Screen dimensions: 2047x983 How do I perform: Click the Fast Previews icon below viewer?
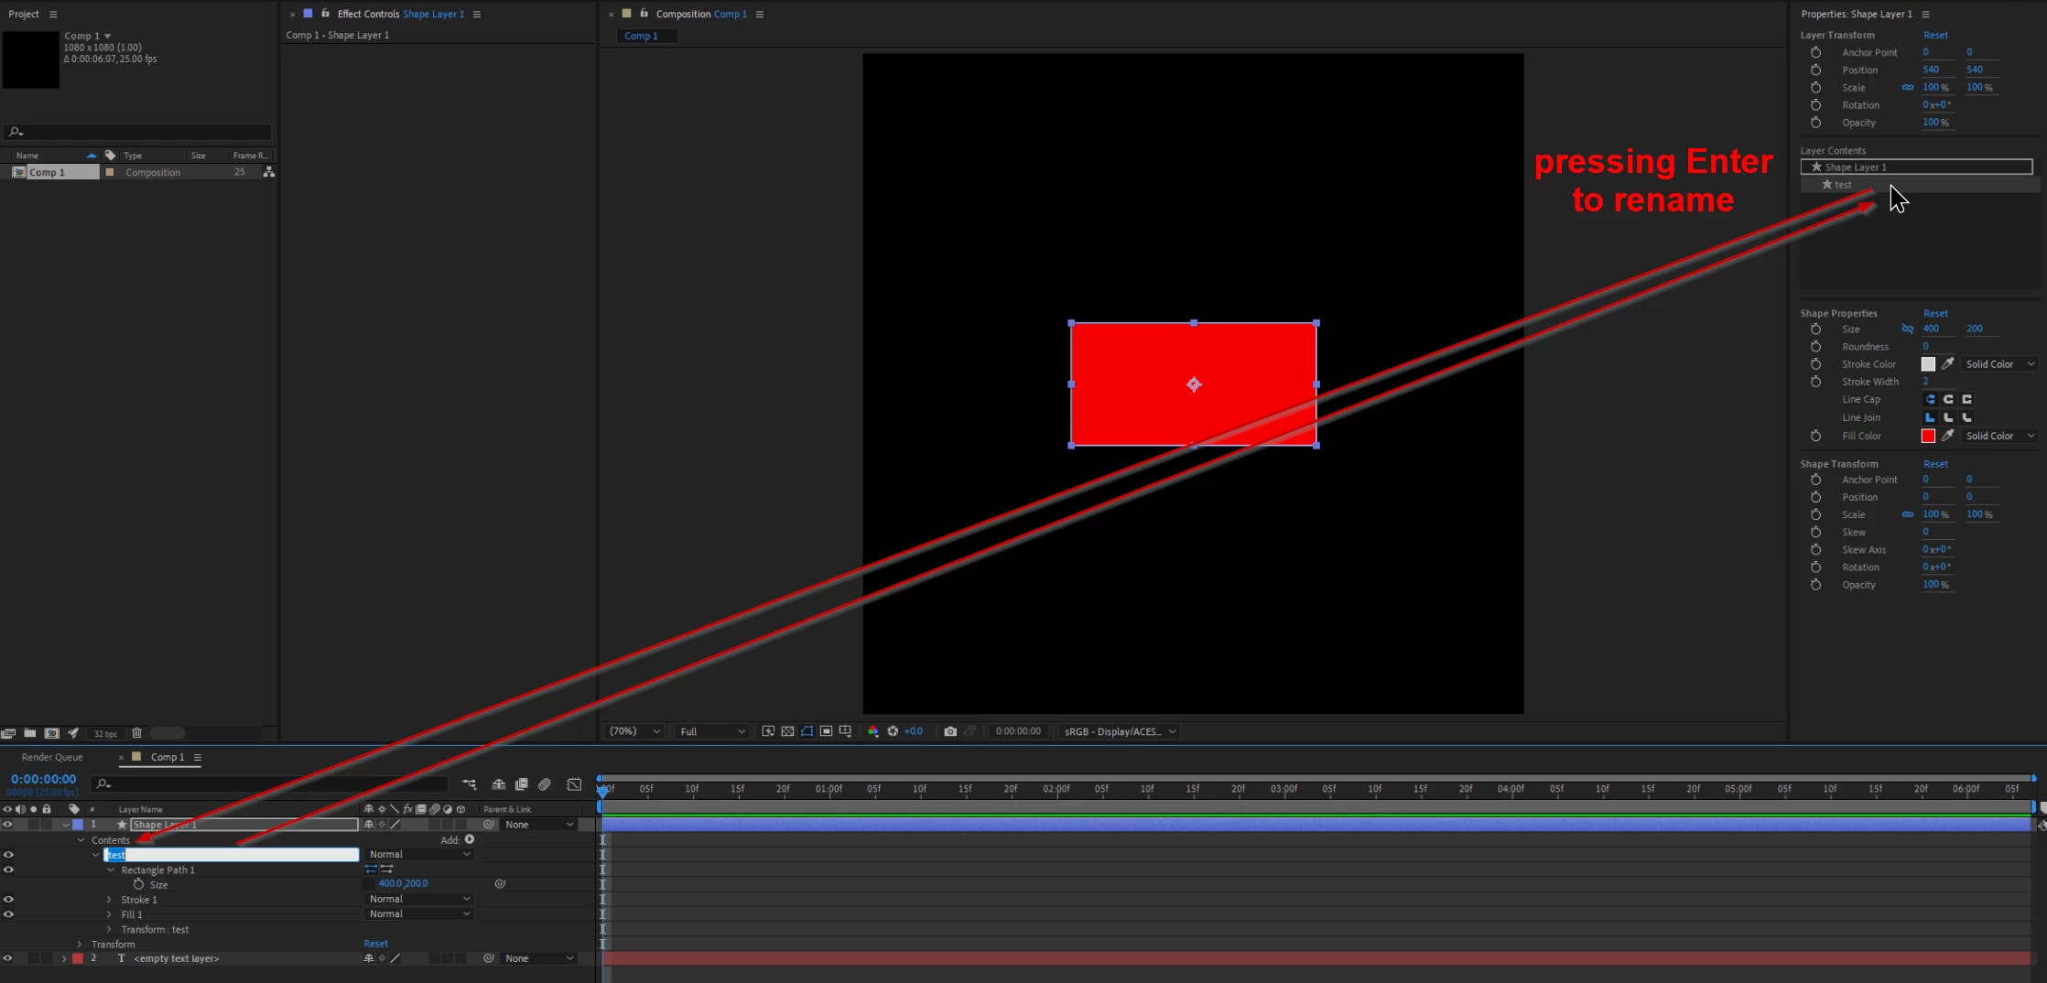pyautogui.click(x=768, y=731)
